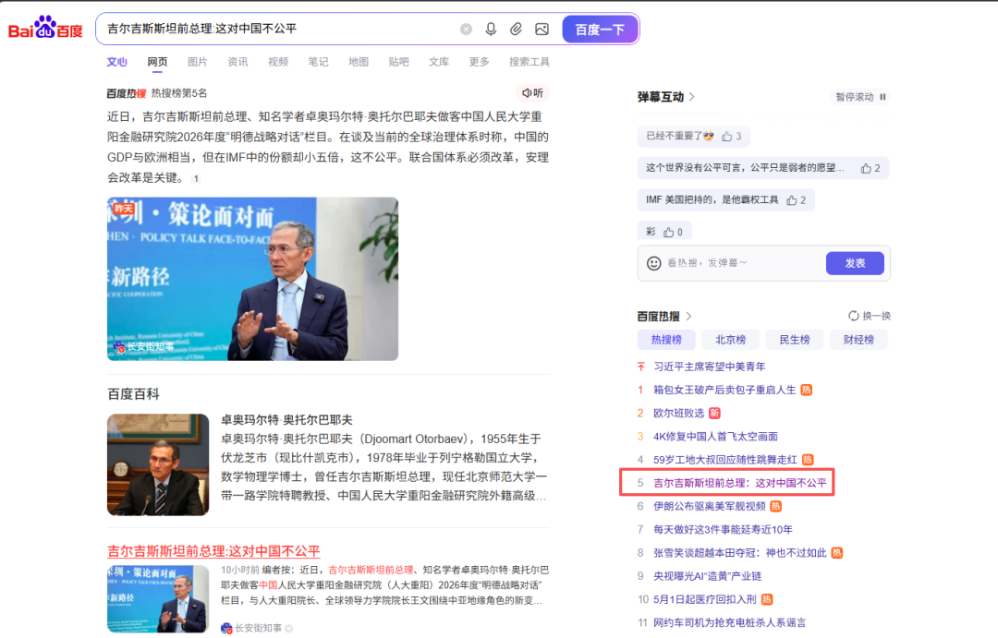998x638 pixels.
Task: Attach a file using paperclip icon
Action: coord(516,30)
